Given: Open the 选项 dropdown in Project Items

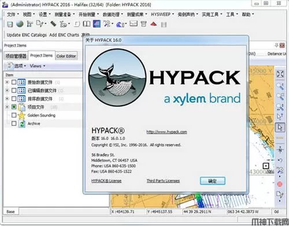Looking at the screenshot, I should (17, 66).
